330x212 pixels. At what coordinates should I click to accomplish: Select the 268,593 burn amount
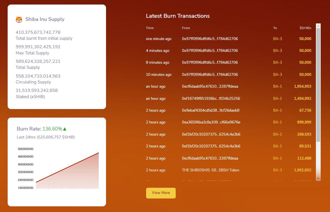[304, 134]
